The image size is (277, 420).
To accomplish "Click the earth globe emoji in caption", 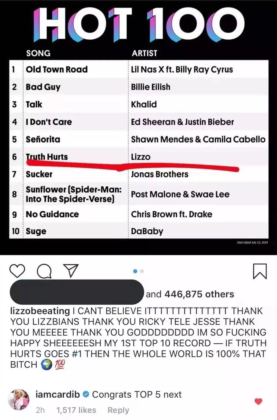I will [x=46, y=365].
